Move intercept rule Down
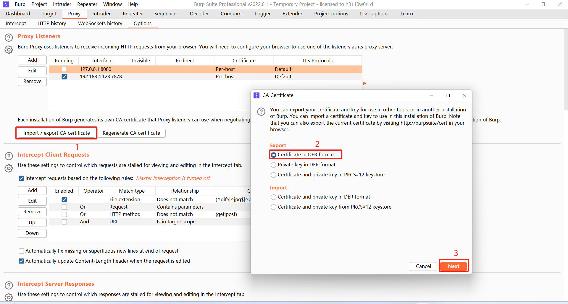568x304 pixels. (x=32, y=233)
